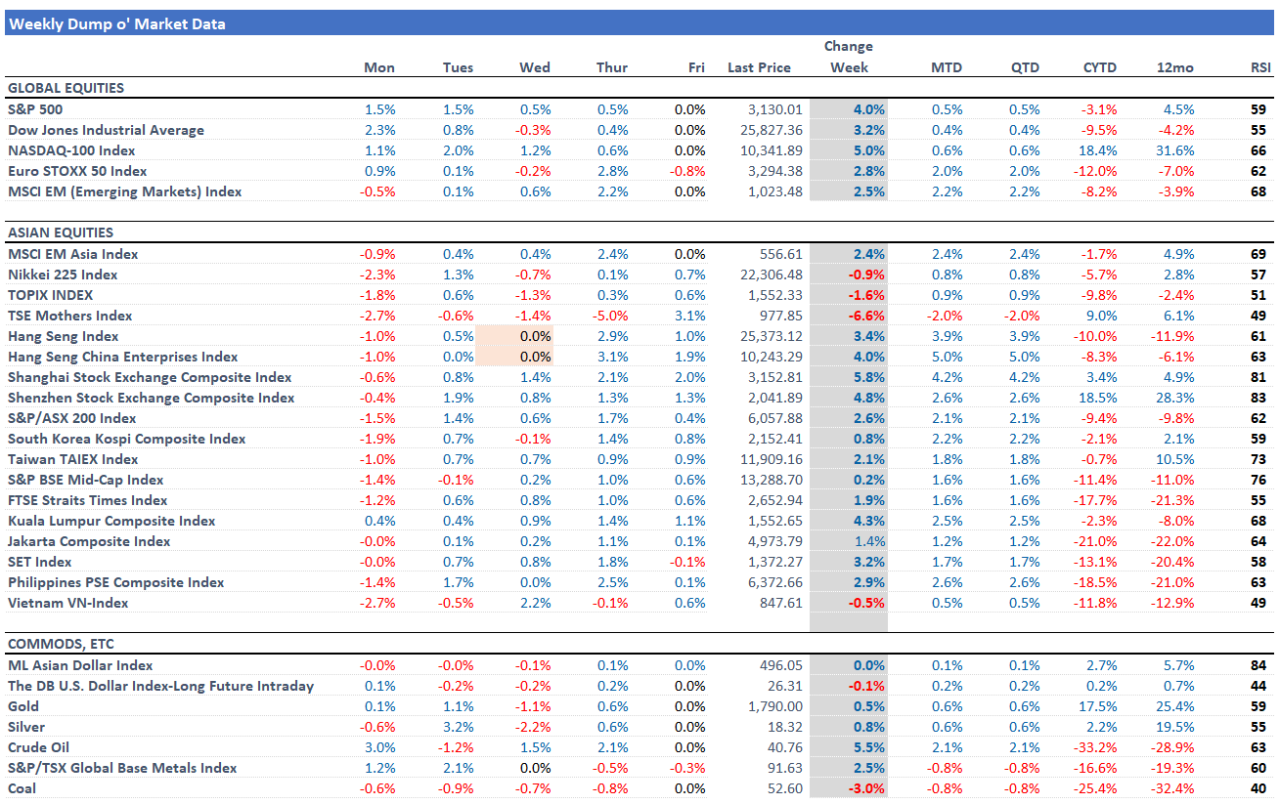Select 'Hang Seng China Enterprises Index' label
This screenshot has height=804, width=1280.
click(123, 357)
